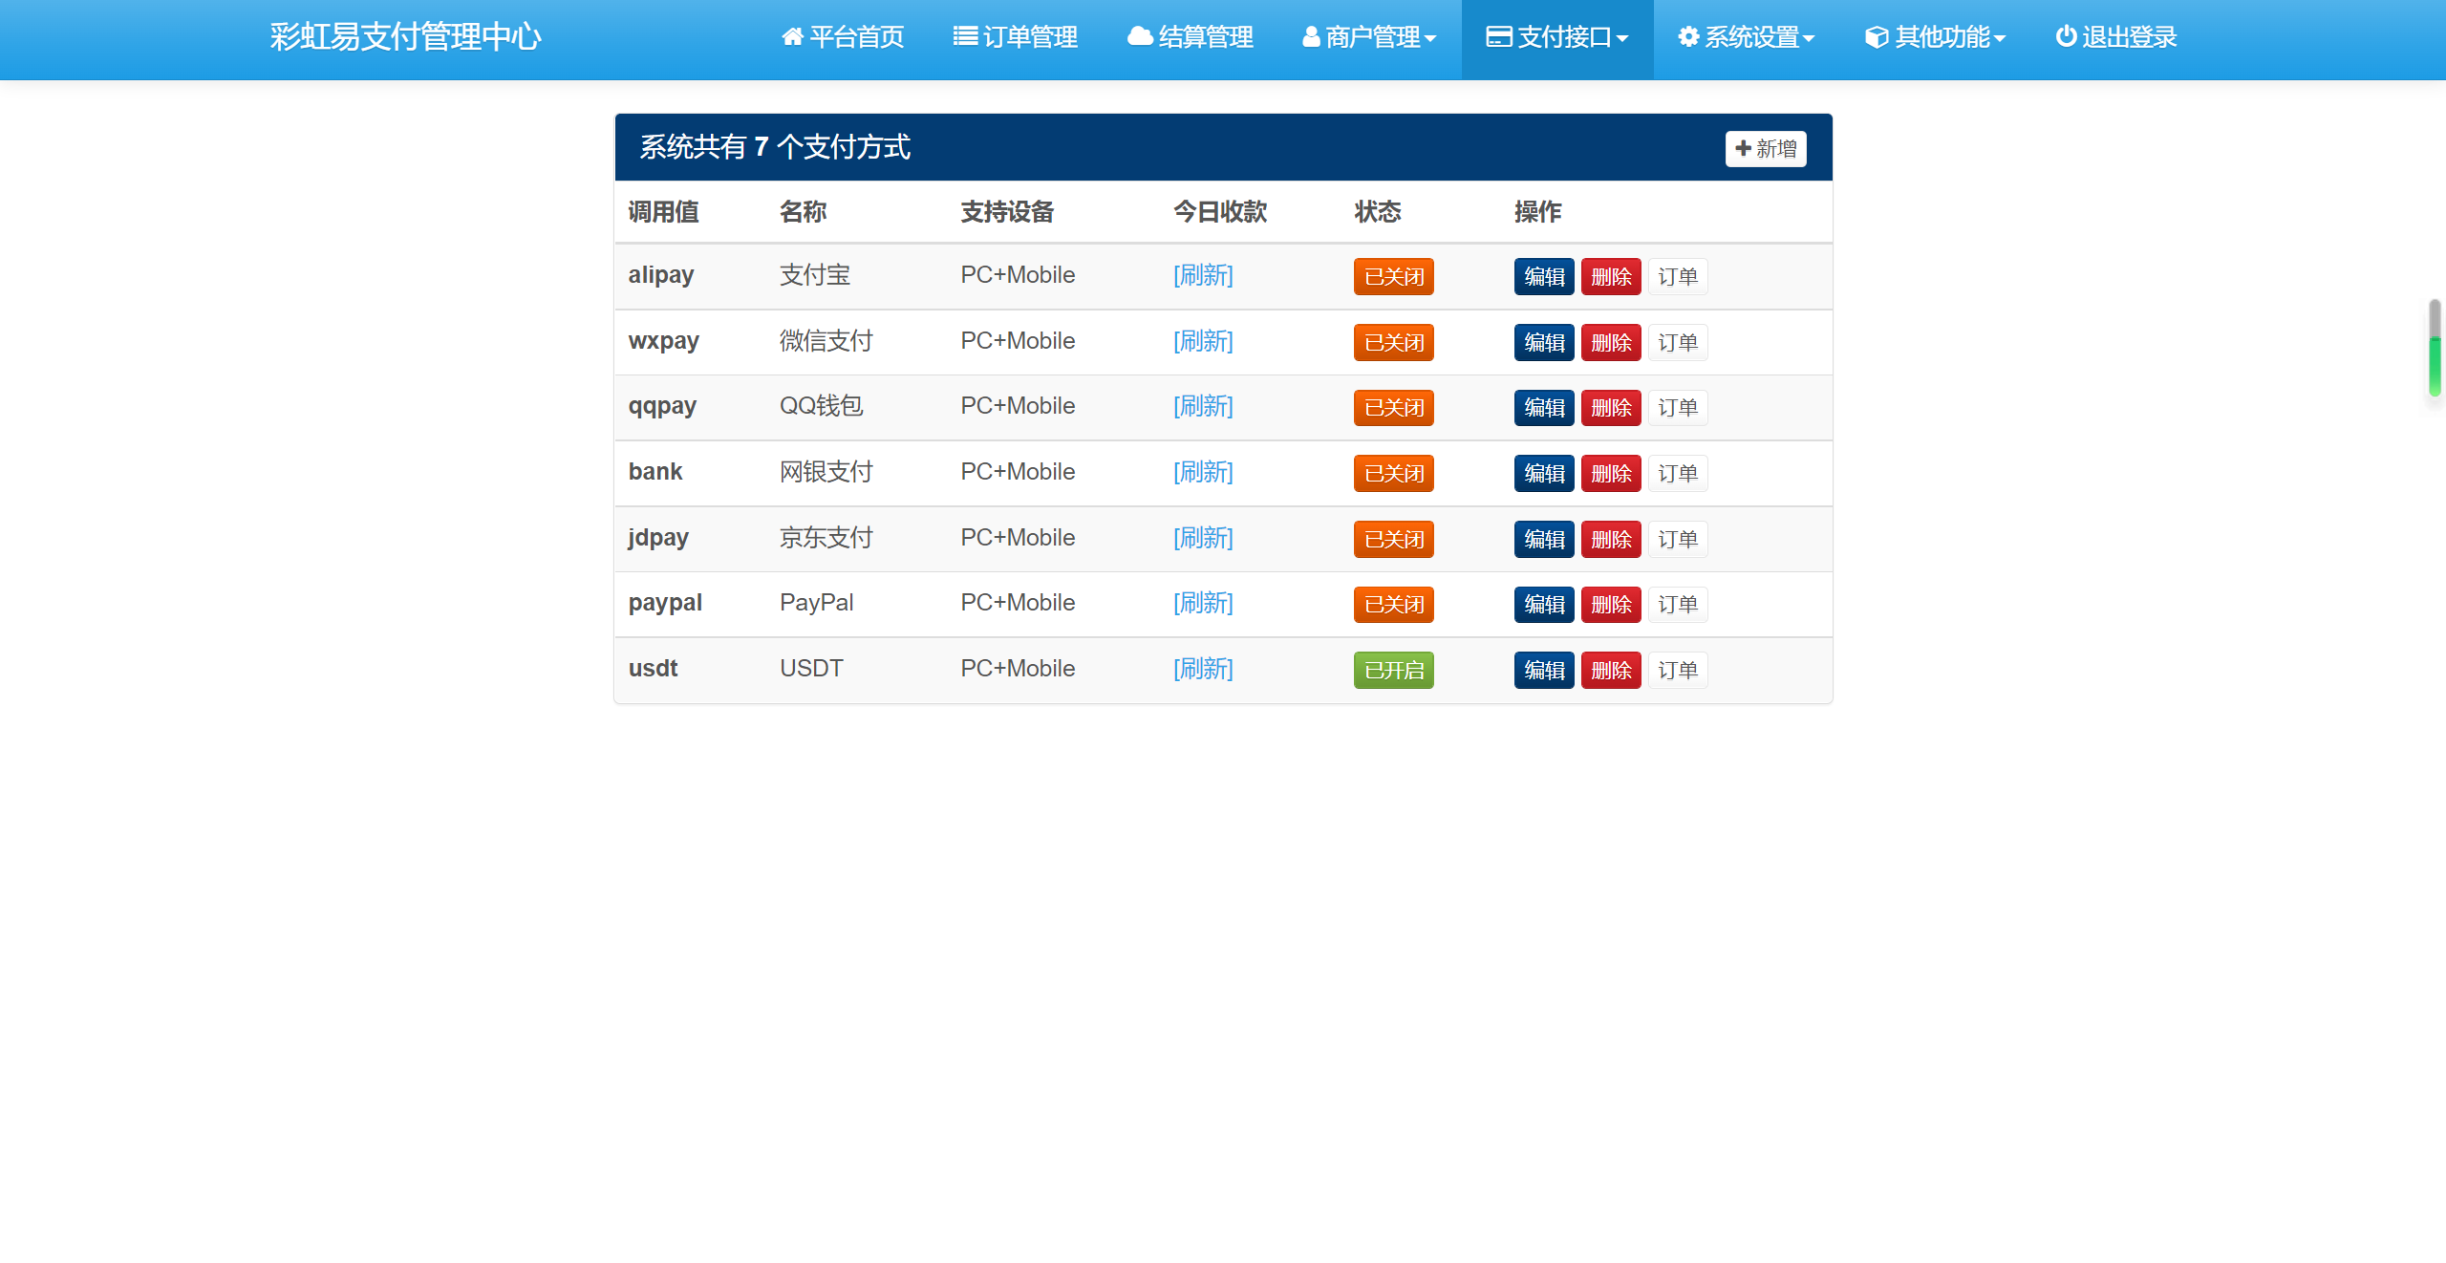Image resolution: width=2446 pixels, height=1263 pixels.
Task: Click 刷新 link for PayPal
Action: click(x=1203, y=601)
